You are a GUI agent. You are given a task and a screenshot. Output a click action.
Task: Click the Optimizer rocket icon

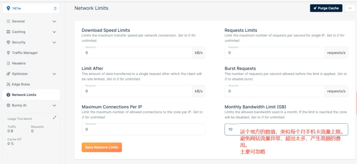pyautogui.click(x=9, y=74)
